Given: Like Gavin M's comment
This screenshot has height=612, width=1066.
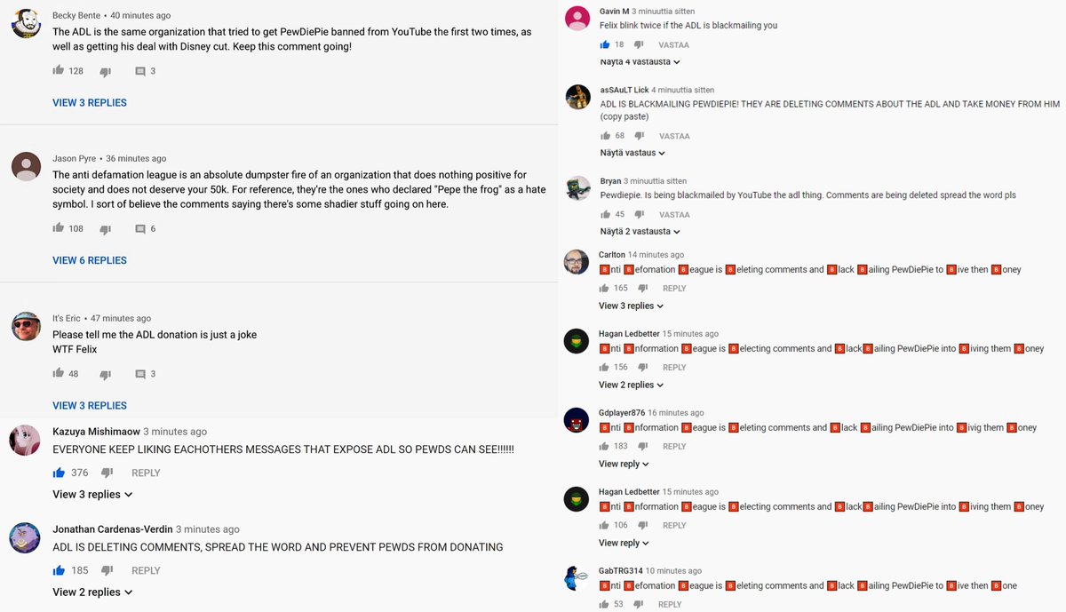Looking at the screenshot, I should 605,44.
